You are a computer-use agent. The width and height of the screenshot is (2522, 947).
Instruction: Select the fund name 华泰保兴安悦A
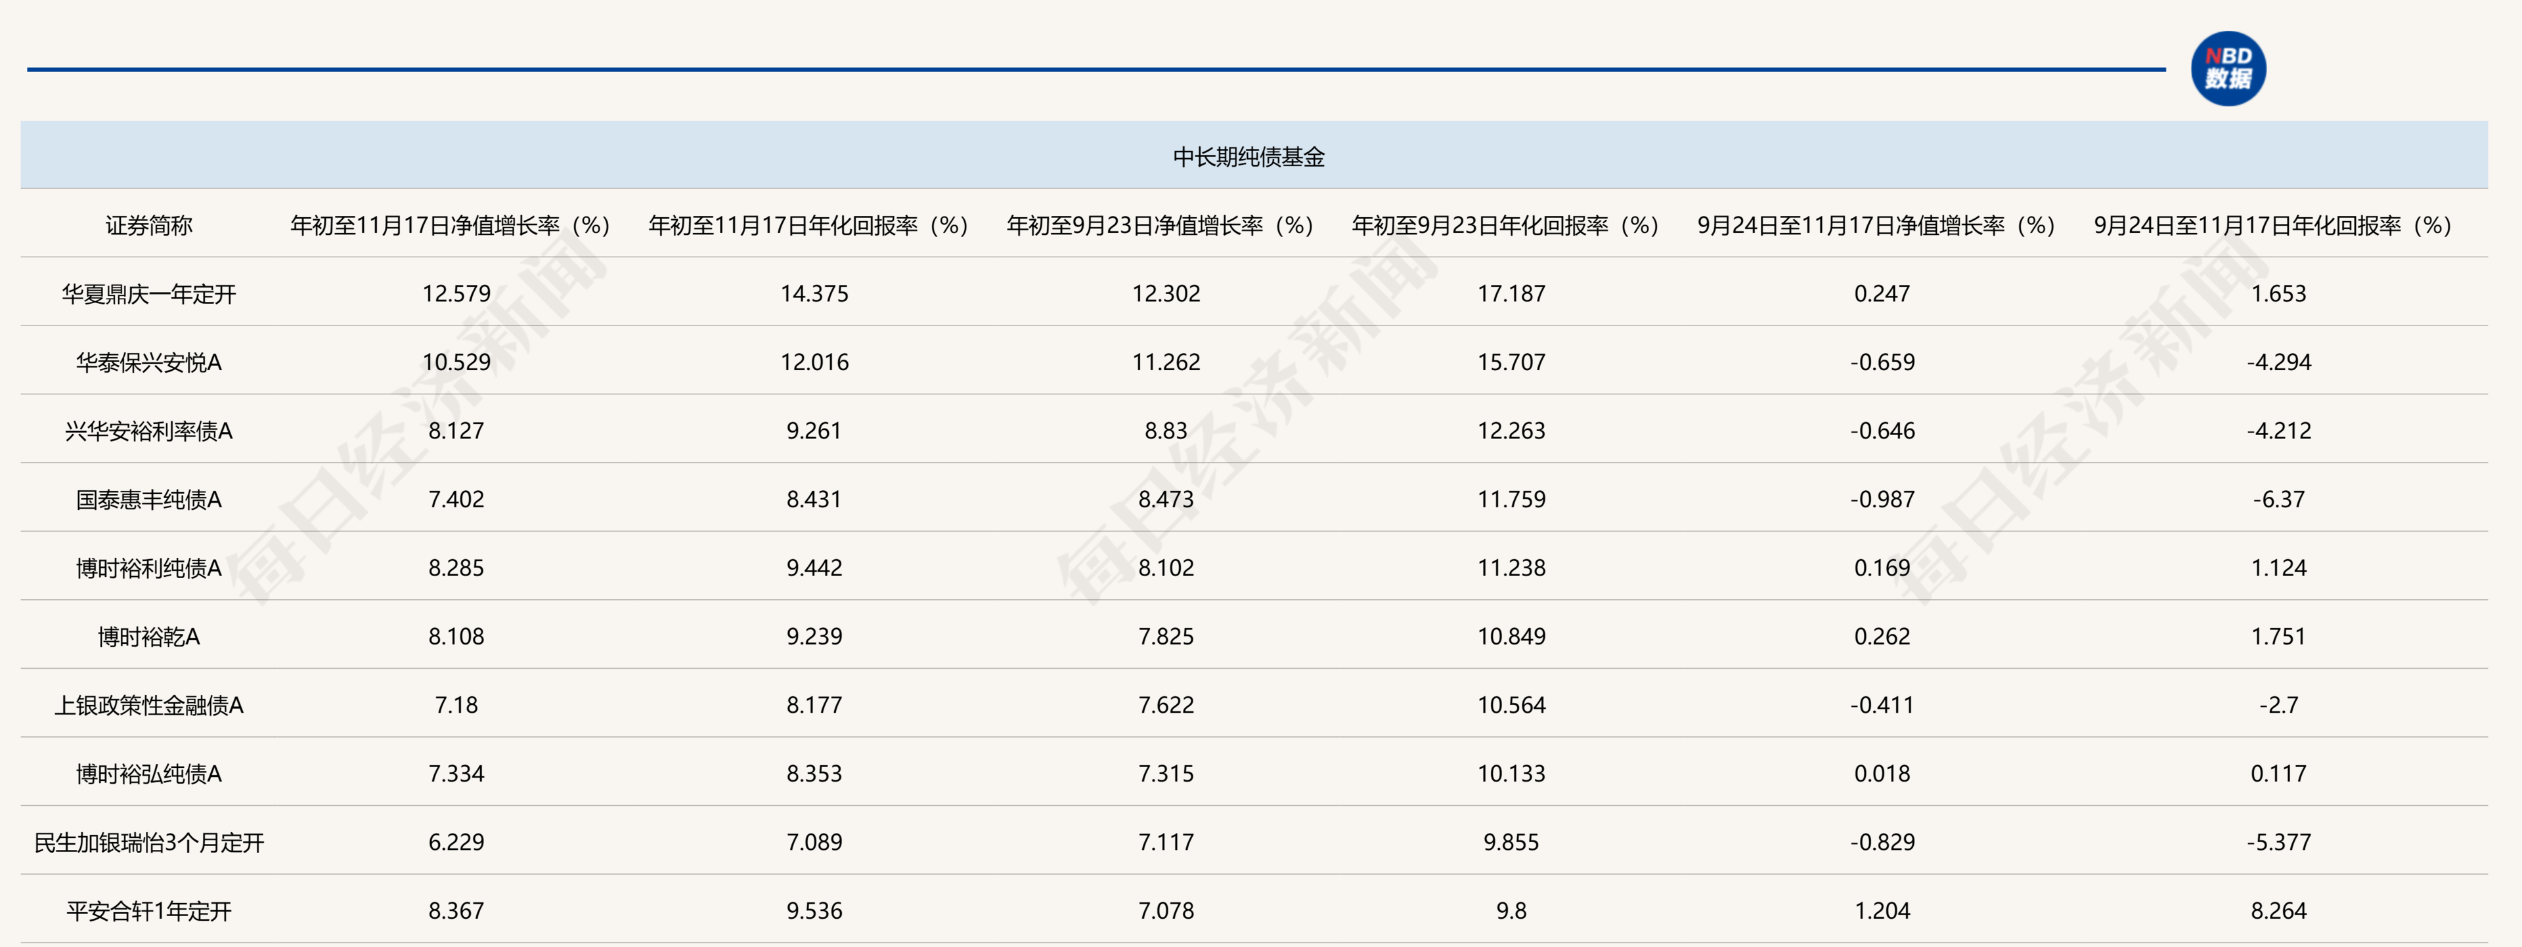(149, 362)
